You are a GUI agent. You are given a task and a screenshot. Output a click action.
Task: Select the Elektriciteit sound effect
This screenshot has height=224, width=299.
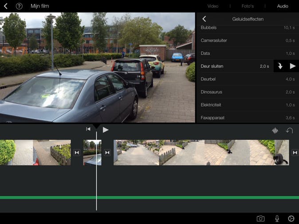pos(248,105)
